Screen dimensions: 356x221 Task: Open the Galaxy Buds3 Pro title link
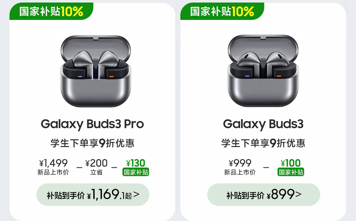point(92,124)
